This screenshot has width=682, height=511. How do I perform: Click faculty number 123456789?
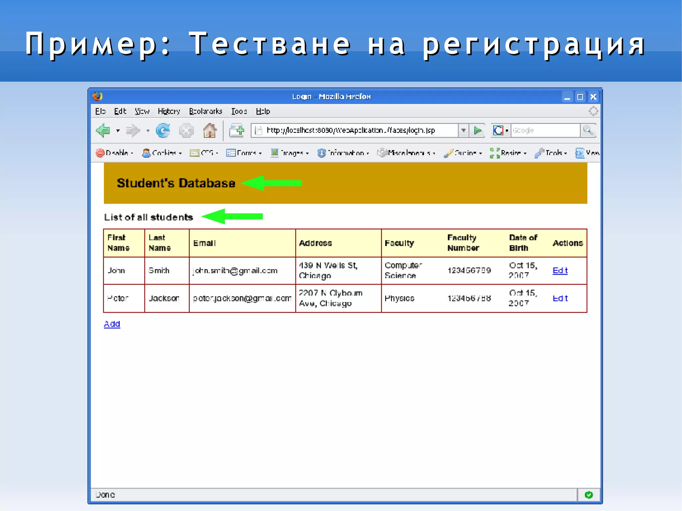pos(469,270)
